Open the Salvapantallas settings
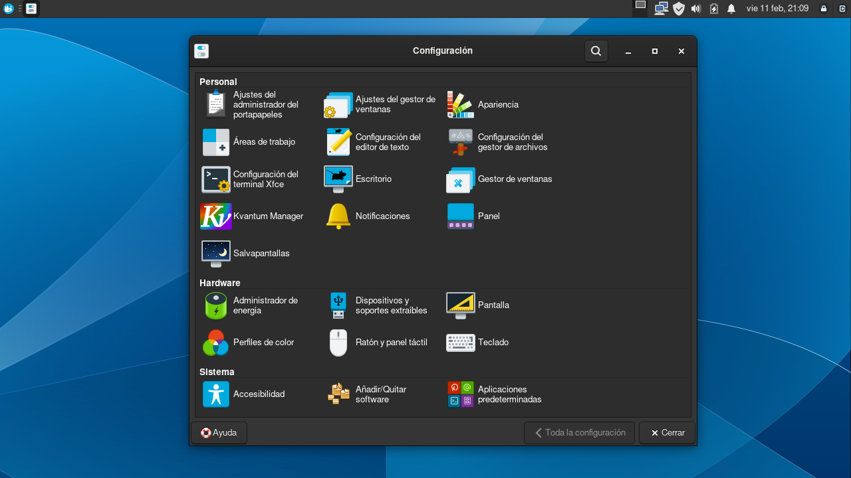 coord(246,253)
